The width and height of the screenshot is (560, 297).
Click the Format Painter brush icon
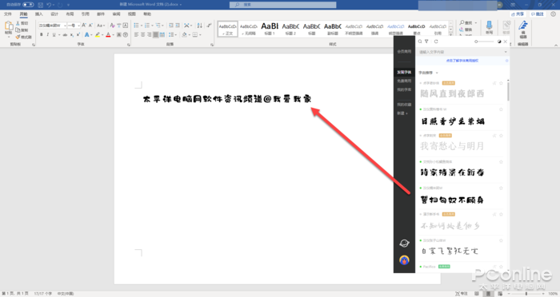(x=18, y=37)
